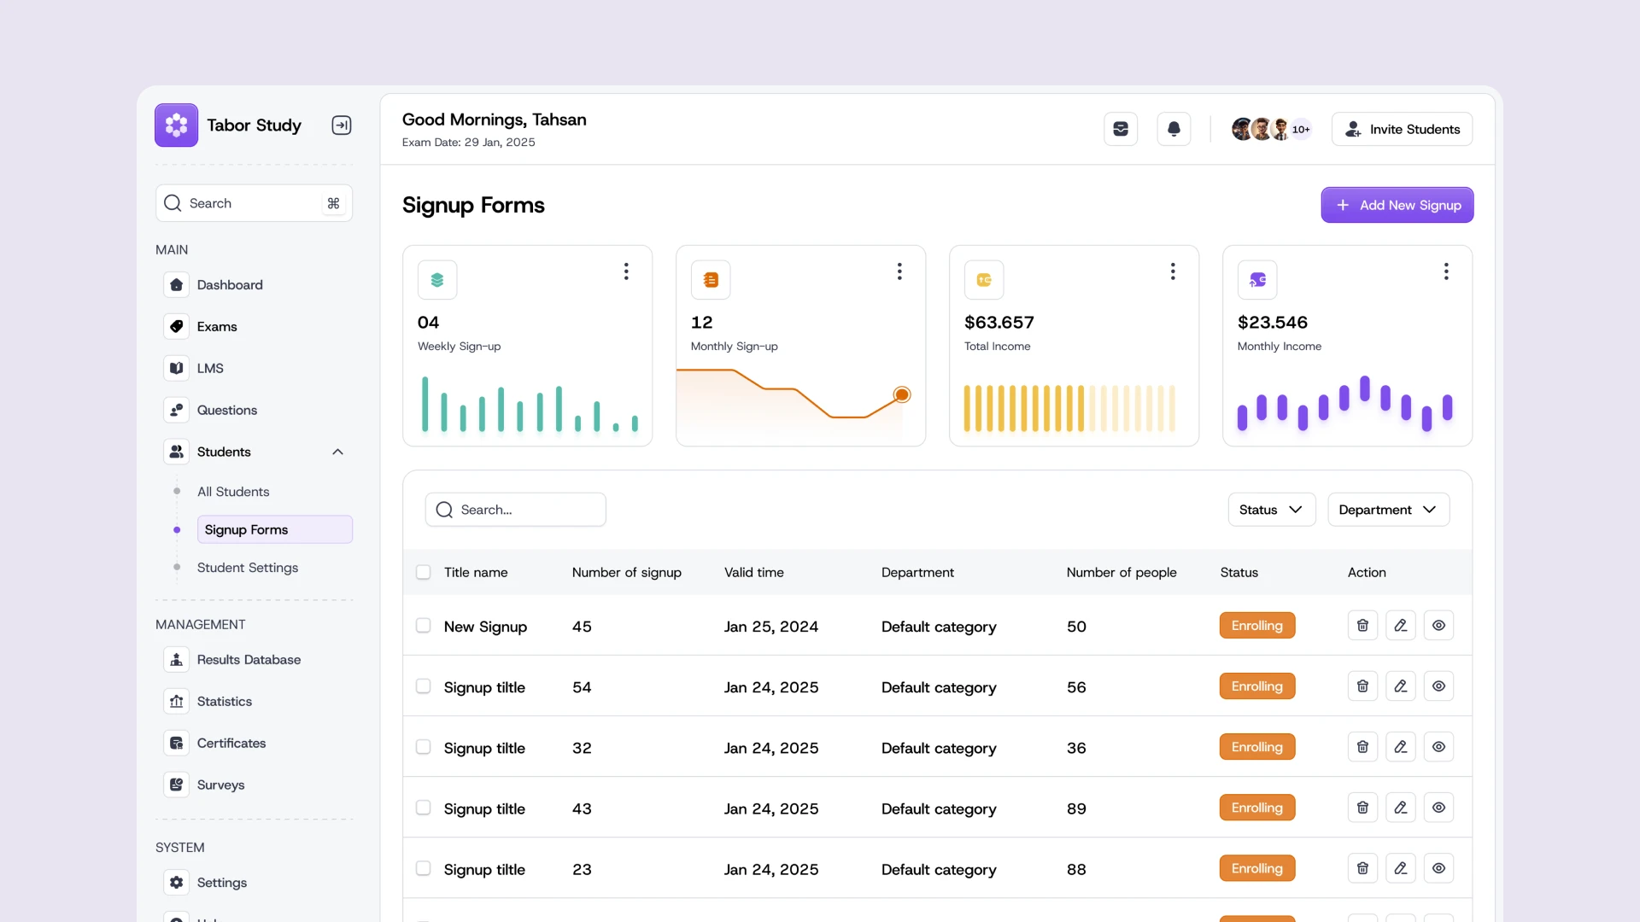Click the LMS book icon
Screen dimensions: 1640x922
(x=176, y=368)
